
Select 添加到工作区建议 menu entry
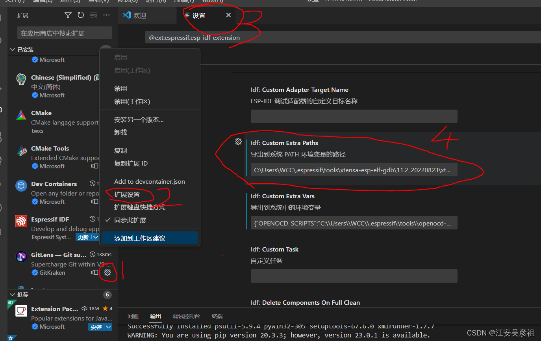(150, 238)
